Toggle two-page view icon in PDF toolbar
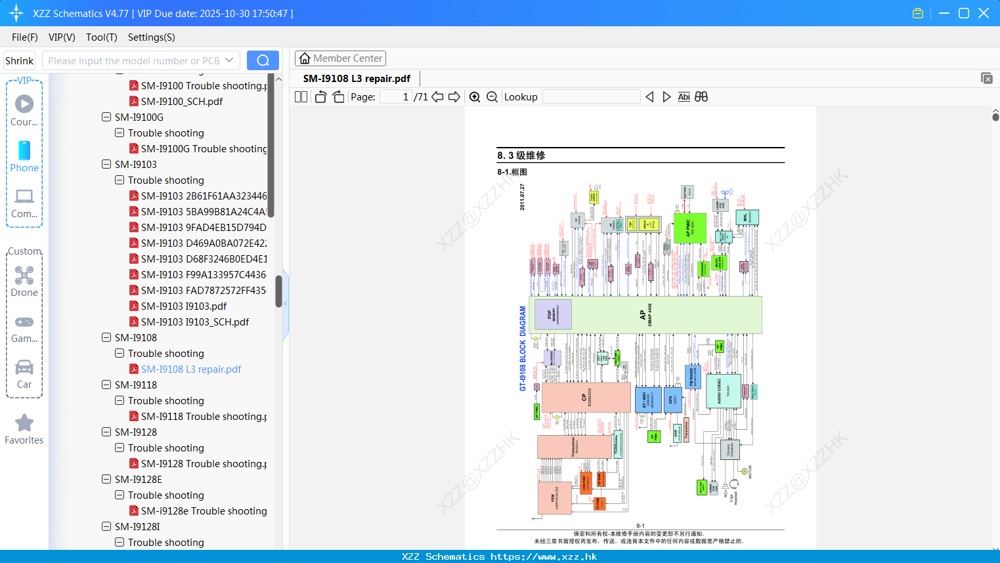1000x563 pixels. [x=301, y=97]
